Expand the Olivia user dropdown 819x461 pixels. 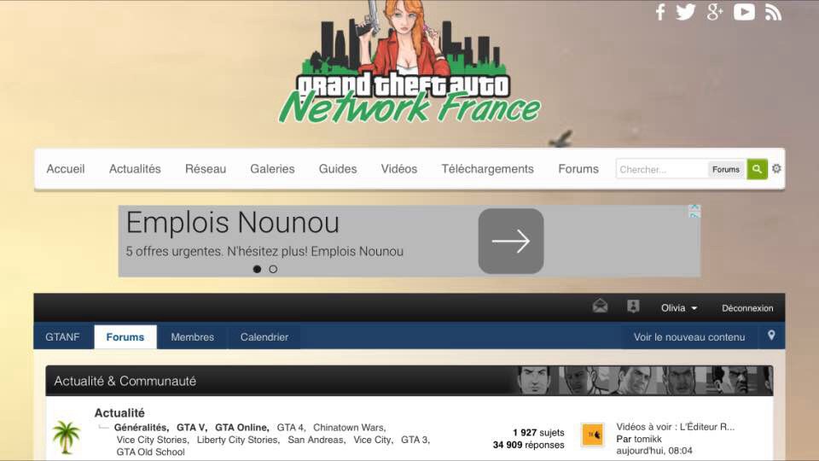click(679, 308)
